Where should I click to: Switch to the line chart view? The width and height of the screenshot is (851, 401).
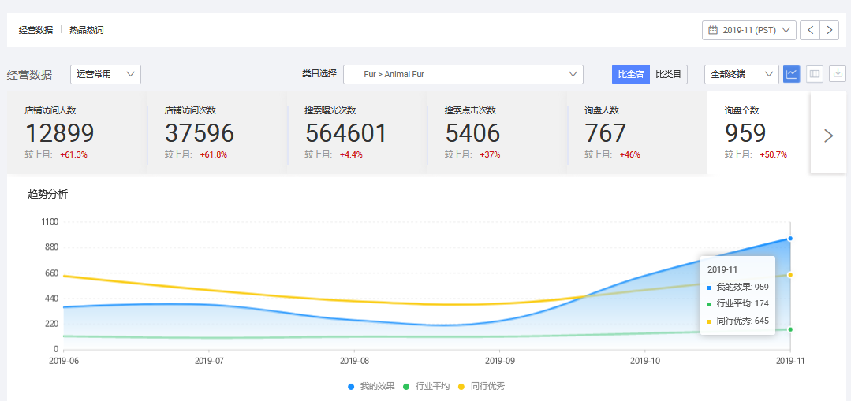pos(792,74)
